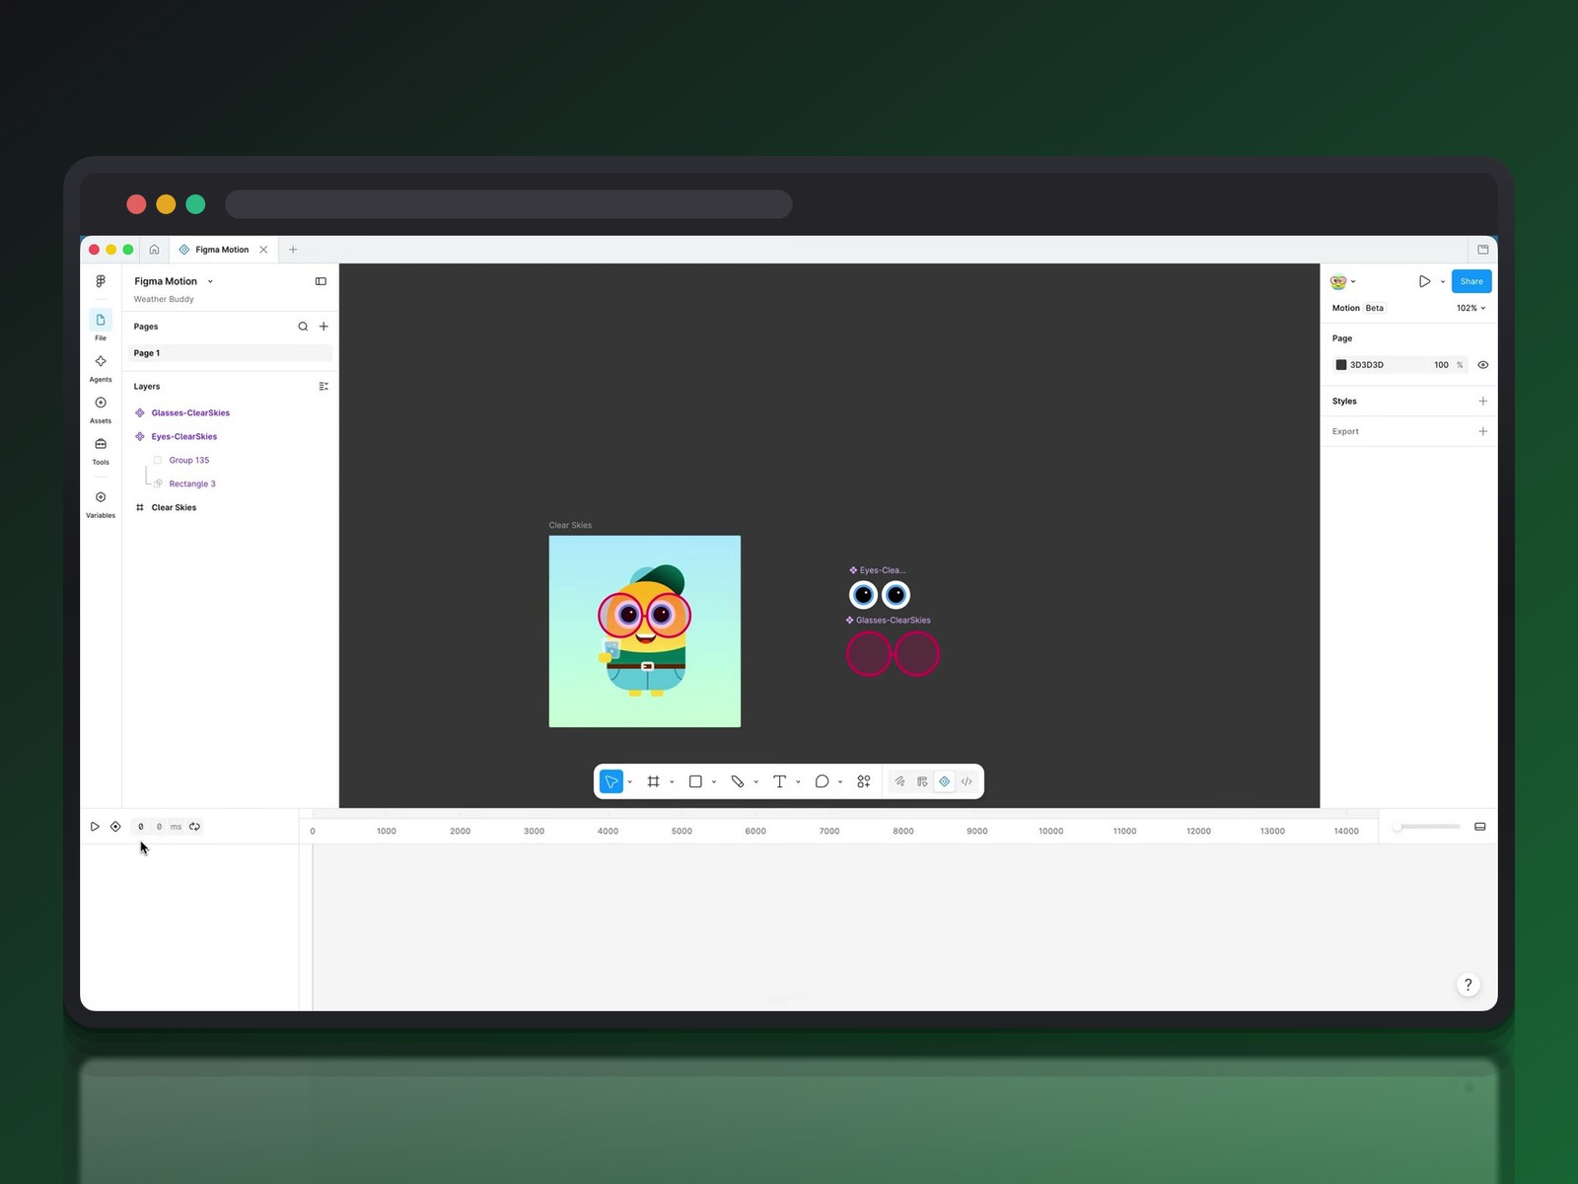Viewport: 1578px width, 1184px height.
Task: Open Move tool options dropdown arrow
Action: click(630, 782)
